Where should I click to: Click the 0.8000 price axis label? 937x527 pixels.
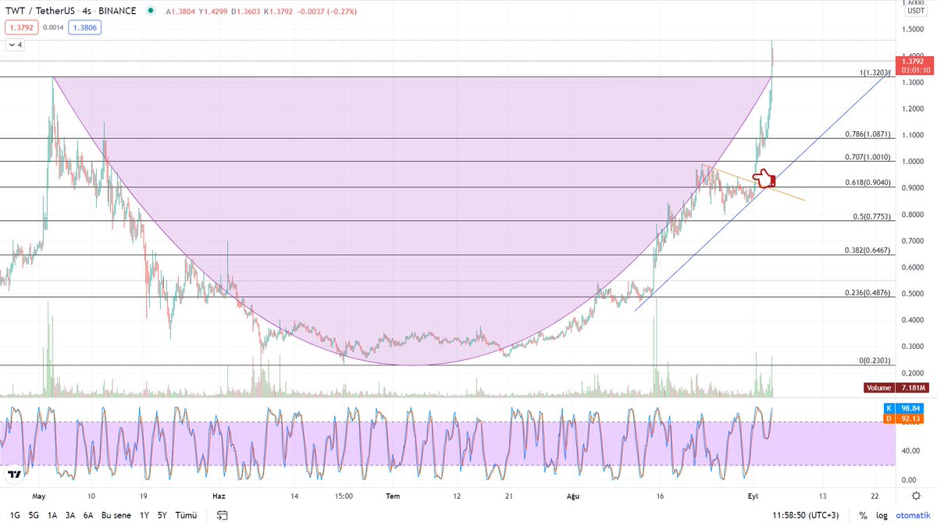click(913, 215)
